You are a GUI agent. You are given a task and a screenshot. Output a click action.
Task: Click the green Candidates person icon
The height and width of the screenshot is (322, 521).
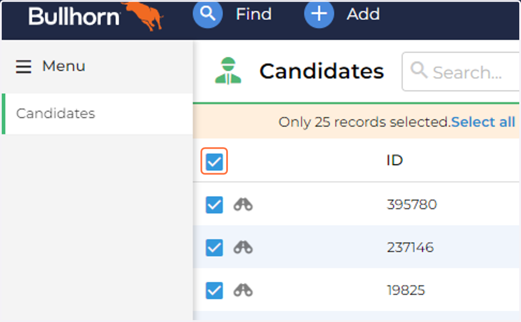pyautogui.click(x=228, y=71)
